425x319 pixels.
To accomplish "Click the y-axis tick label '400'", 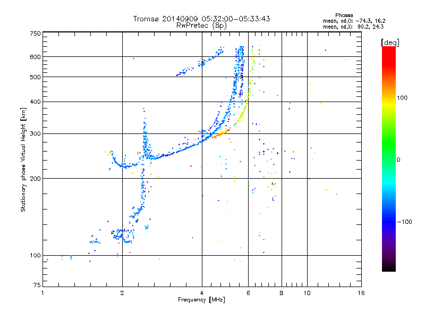I will (35, 102).
